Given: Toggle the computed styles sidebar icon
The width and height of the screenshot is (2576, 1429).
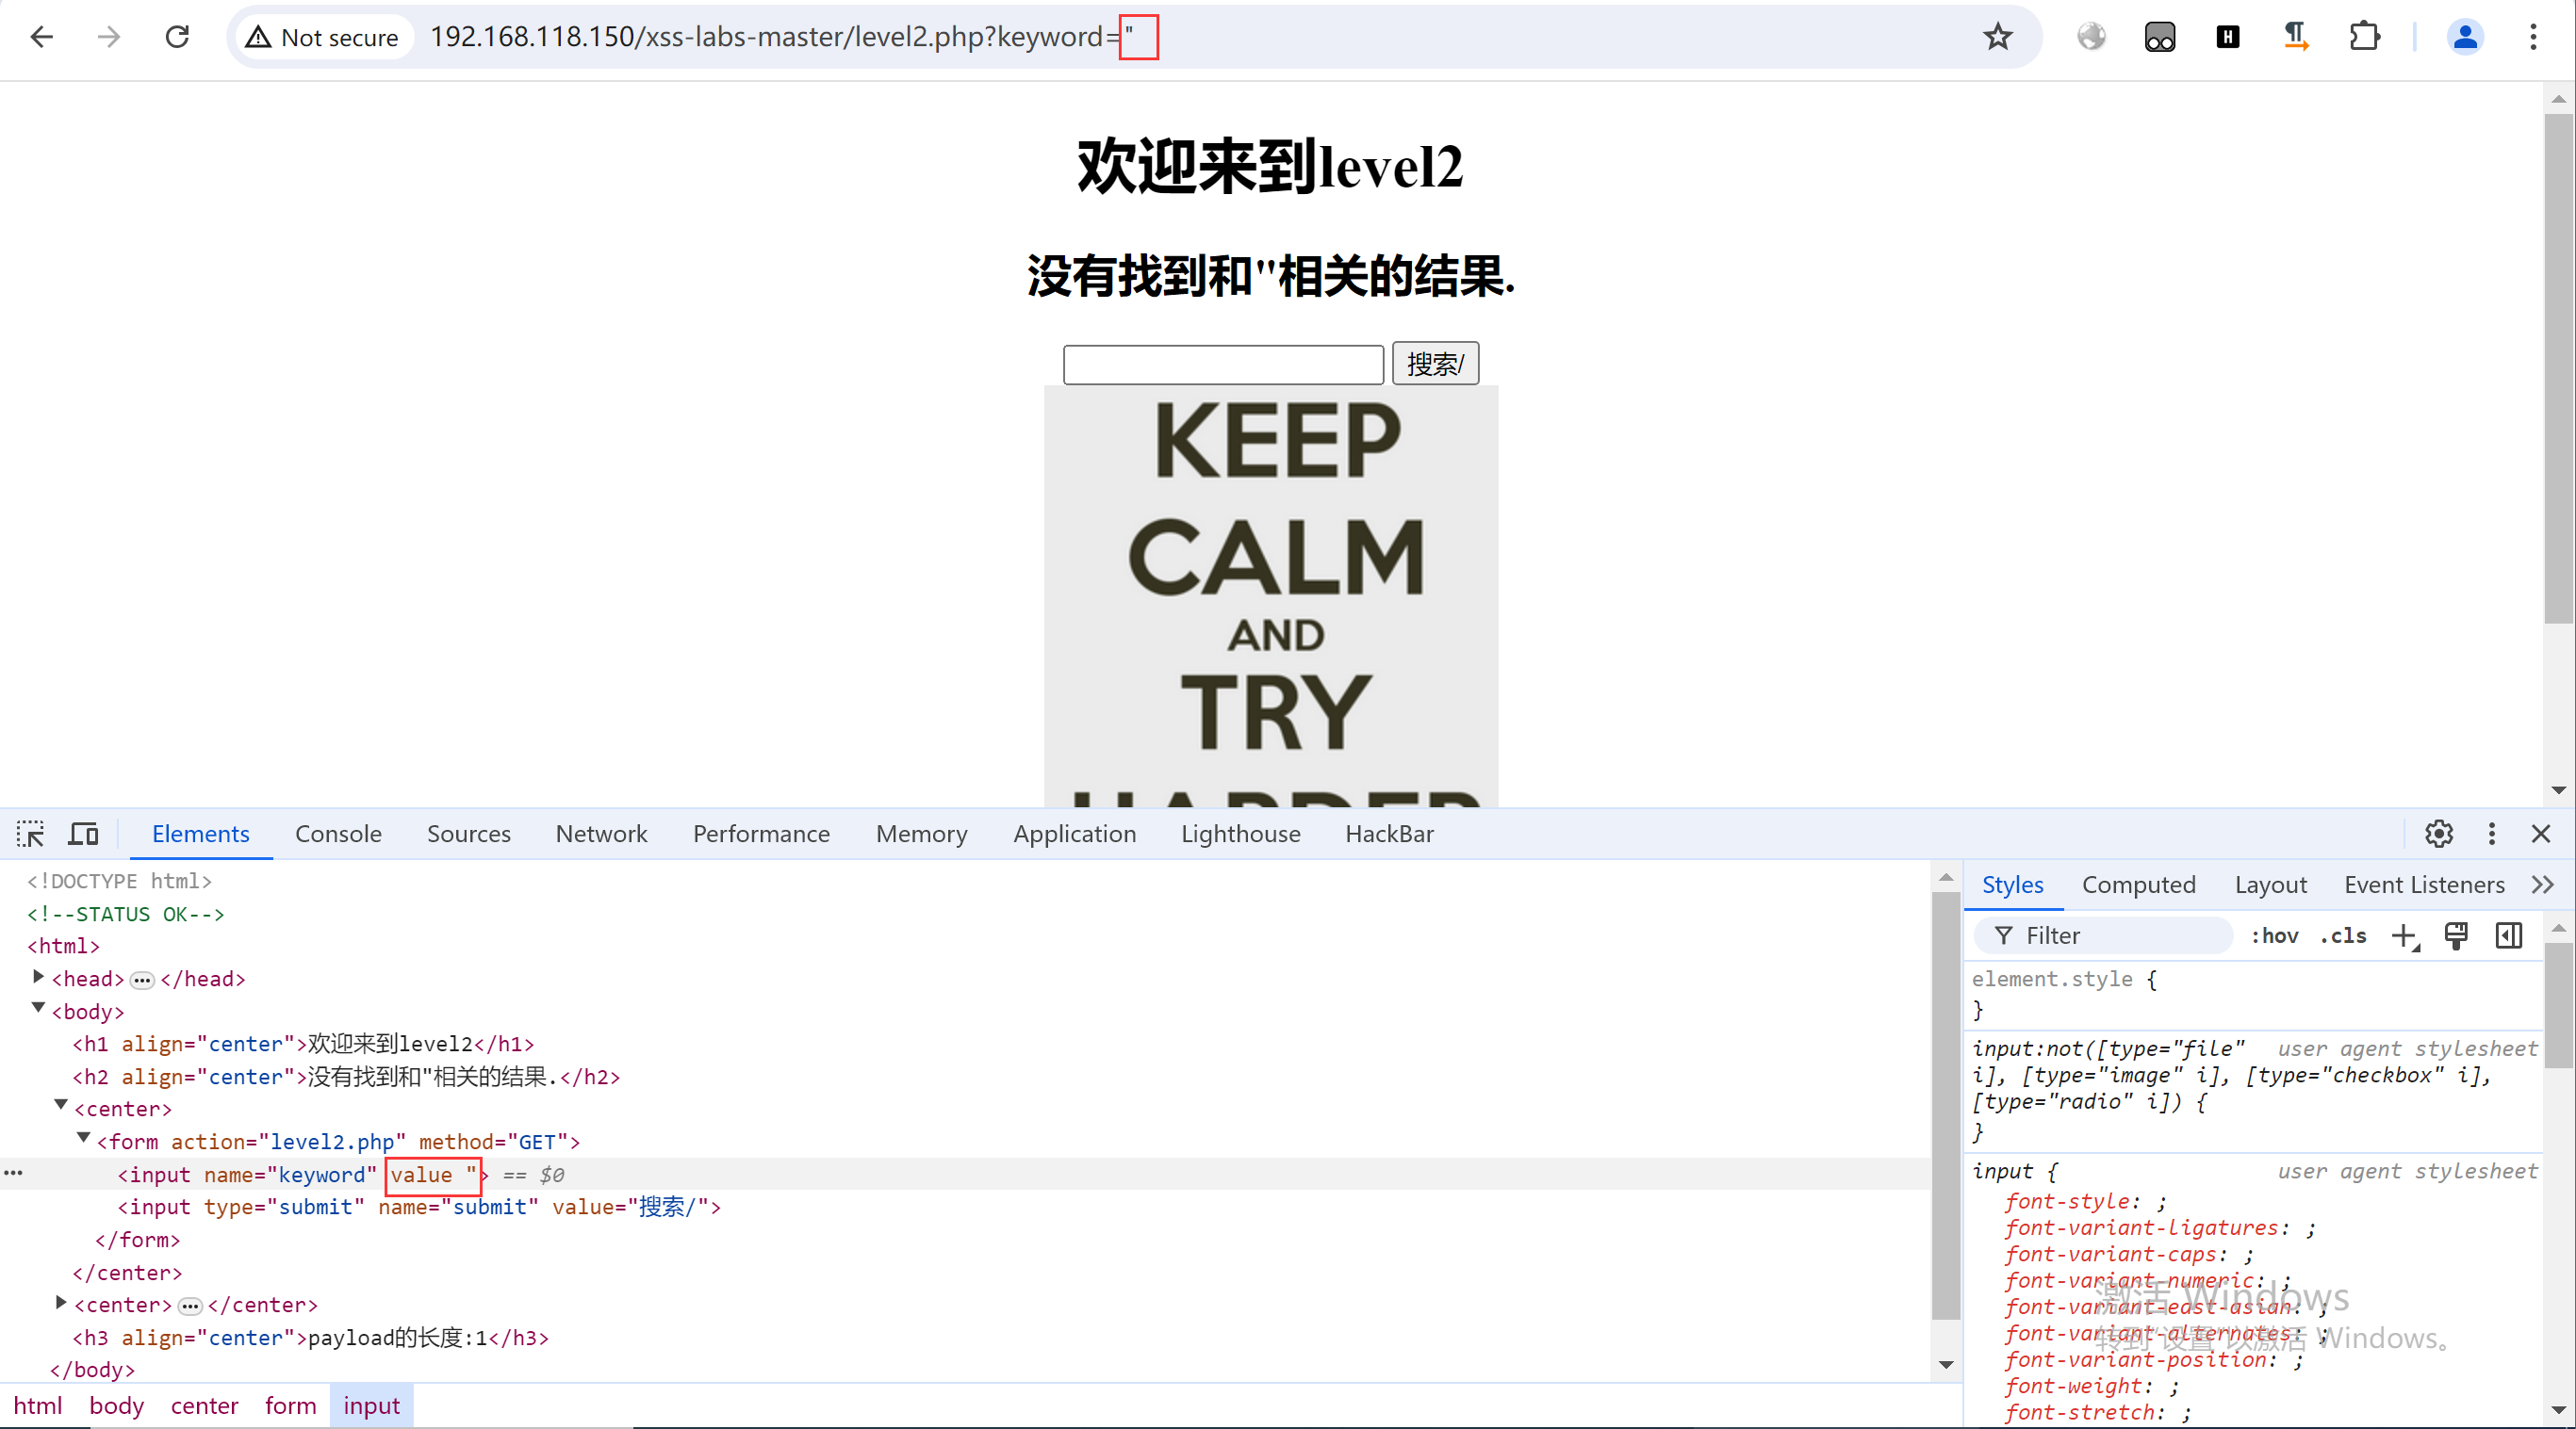Looking at the screenshot, I should point(2508,935).
